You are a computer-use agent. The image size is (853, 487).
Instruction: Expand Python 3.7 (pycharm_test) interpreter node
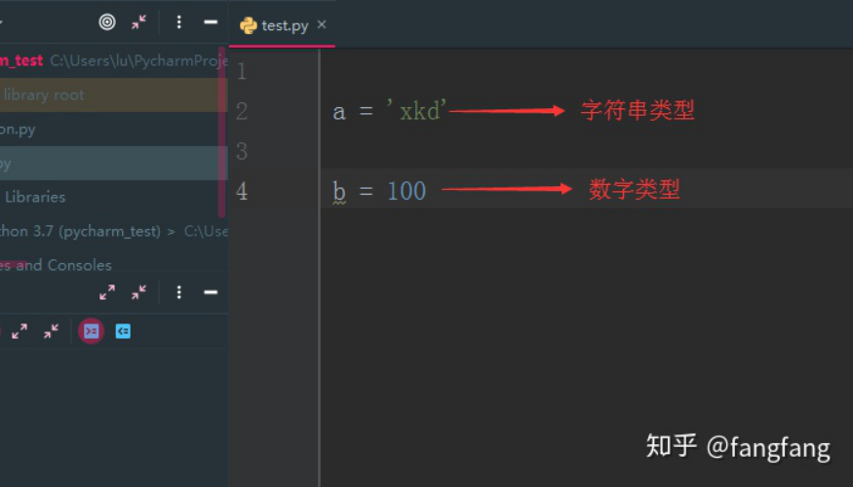pyautogui.click(x=80, y=231)
